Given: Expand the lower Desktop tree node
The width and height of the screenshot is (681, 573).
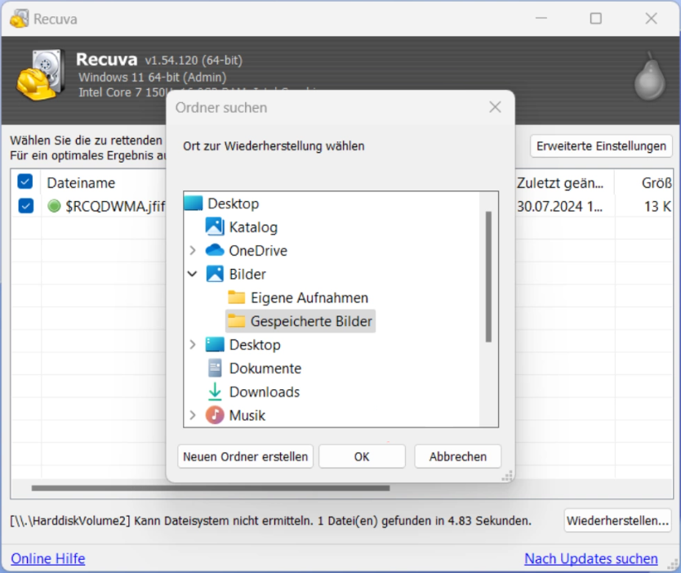Looking at the screenshot, I should click(x=193, y=344).
